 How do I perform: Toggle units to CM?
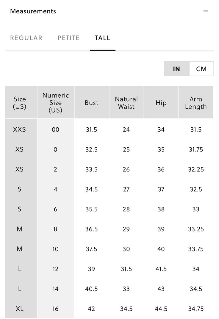[x=201, y=69]
